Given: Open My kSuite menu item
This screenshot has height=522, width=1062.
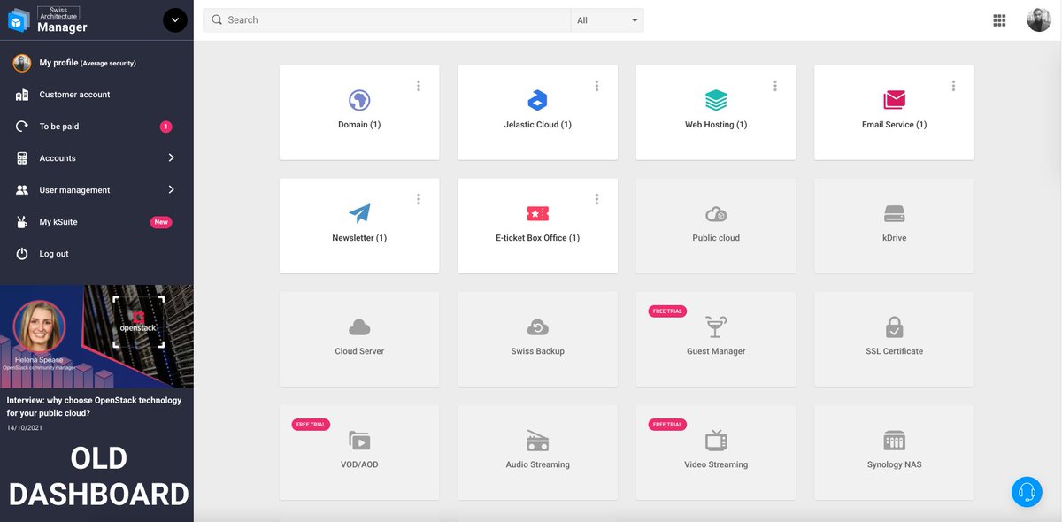Looking at the screenshot, I should [96, 222].
